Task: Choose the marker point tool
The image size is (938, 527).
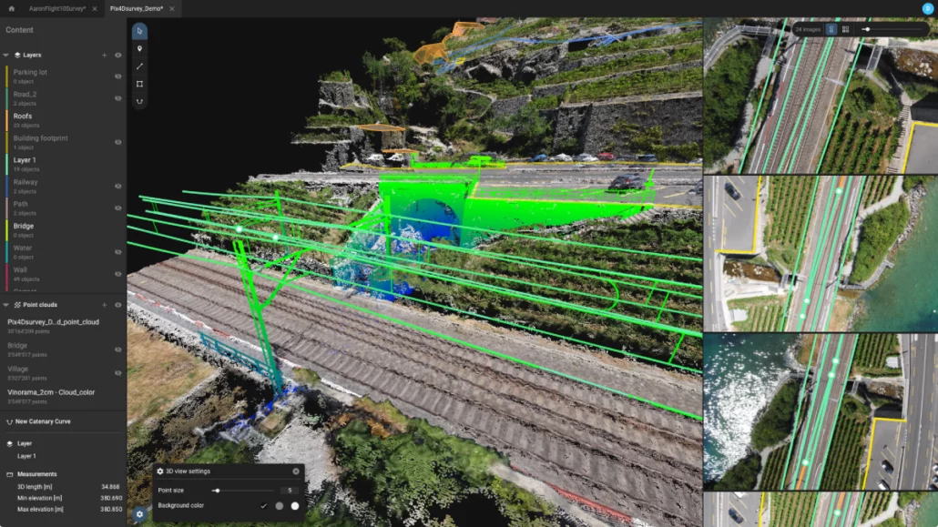Action: [139, 49]
